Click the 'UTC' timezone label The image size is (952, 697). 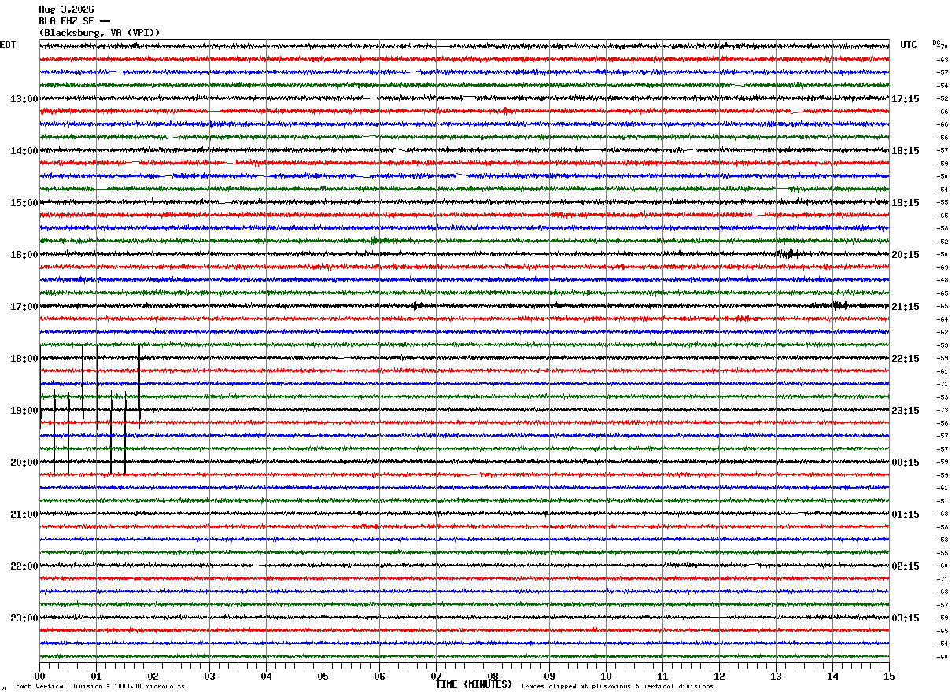909,45
